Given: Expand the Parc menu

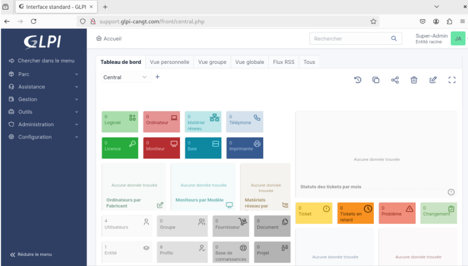Looking at the screenshot, I should coord(43,74).
